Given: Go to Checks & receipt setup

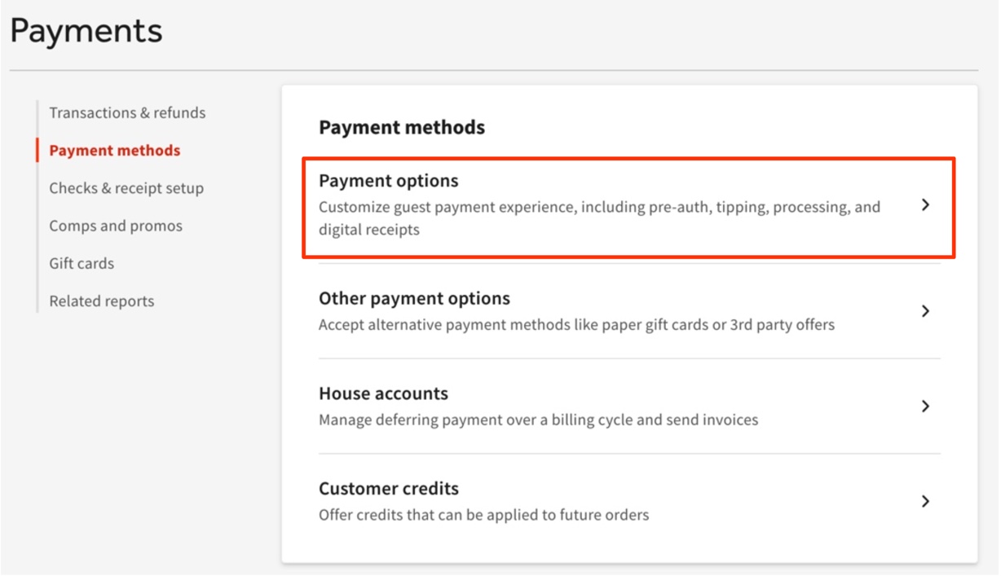Looking at the screenshot, I should tap(126, 188).
